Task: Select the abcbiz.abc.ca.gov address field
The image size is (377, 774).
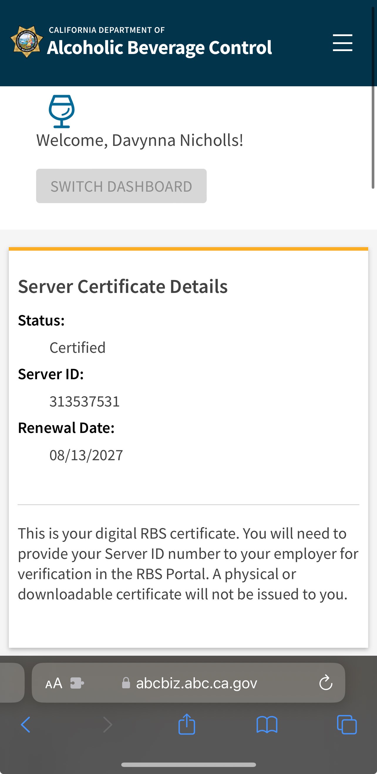Action: coord(196,683)
